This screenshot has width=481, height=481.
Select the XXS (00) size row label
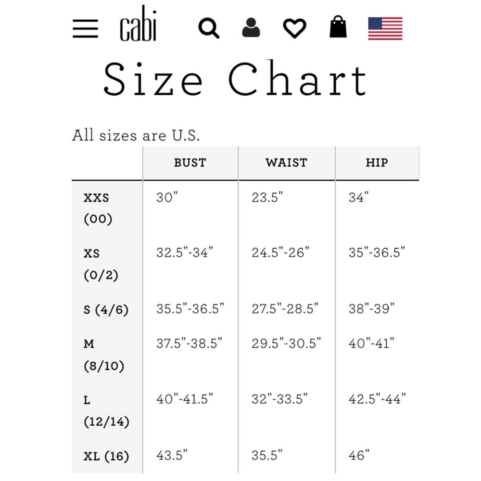point(98,208)
